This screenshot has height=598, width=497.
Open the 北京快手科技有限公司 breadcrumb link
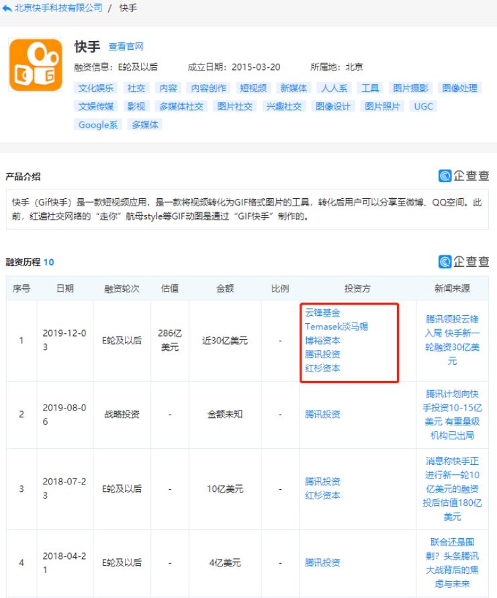(58, 8)
